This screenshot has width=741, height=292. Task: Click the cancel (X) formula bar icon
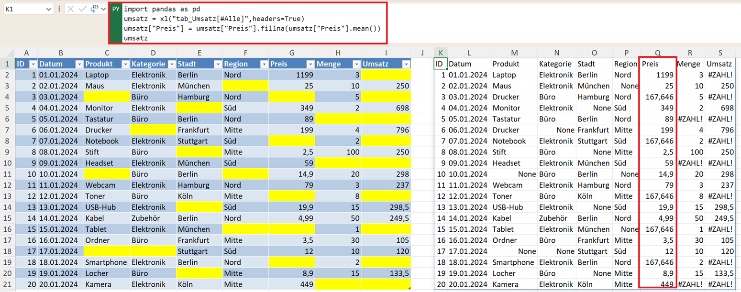click(x=70, y=9)
